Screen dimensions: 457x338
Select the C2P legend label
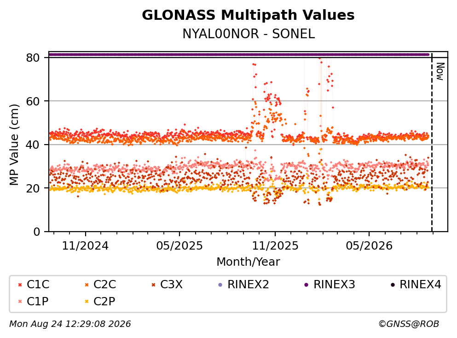click(104, 301)
